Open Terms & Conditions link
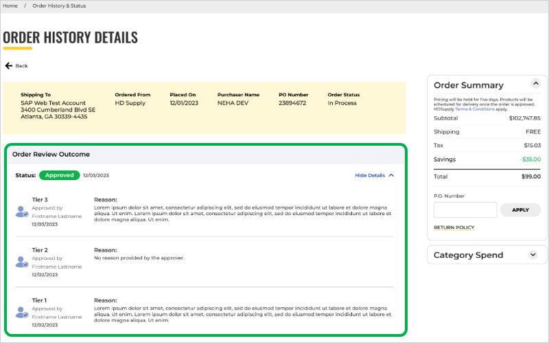This screenshot has width=549, height=343. click(475, 109)
